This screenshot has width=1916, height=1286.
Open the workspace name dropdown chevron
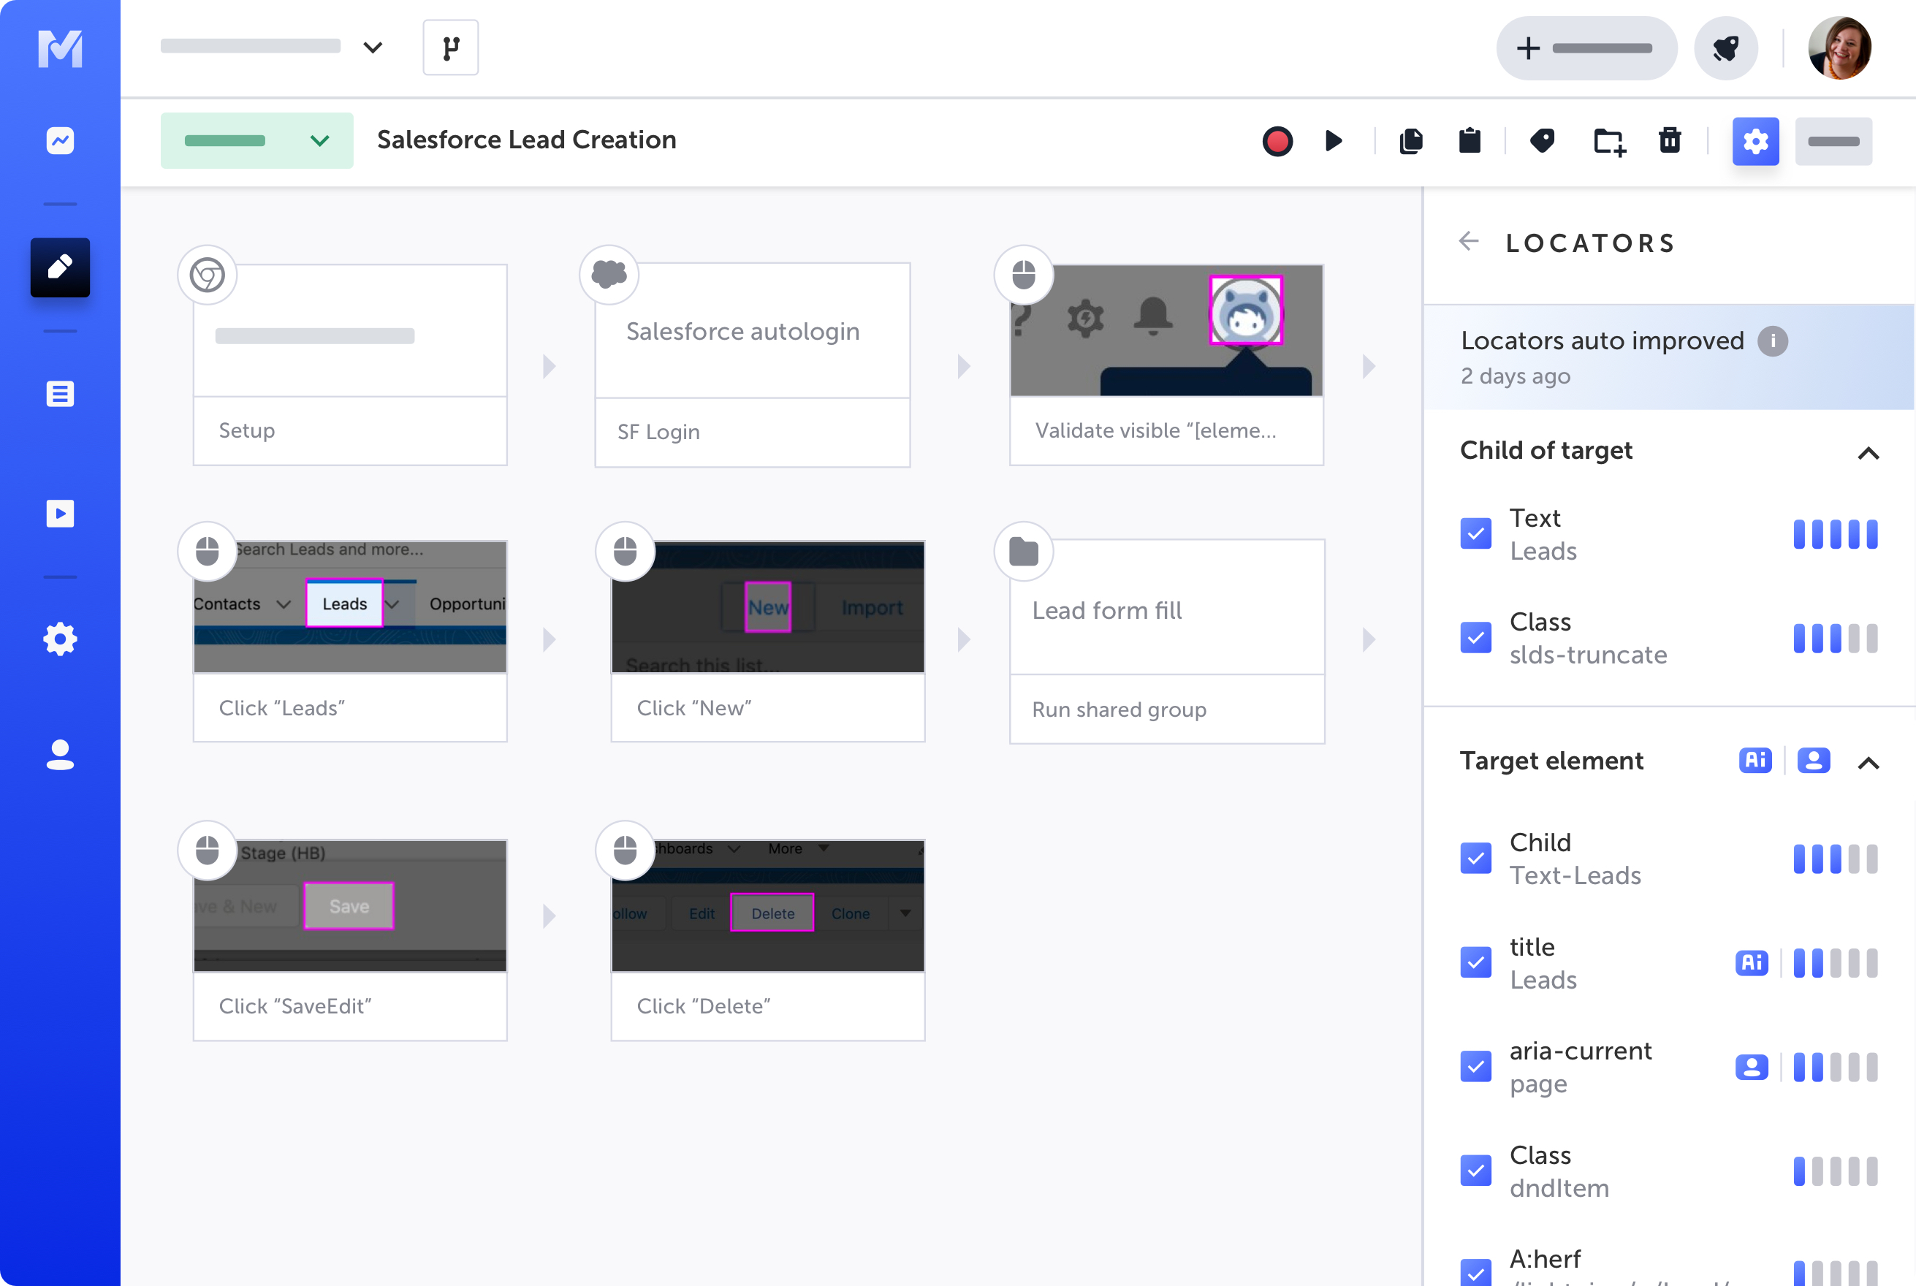tap(373, 47)
